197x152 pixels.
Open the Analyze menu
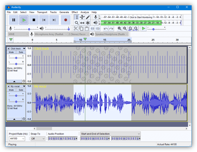(85, 12)
